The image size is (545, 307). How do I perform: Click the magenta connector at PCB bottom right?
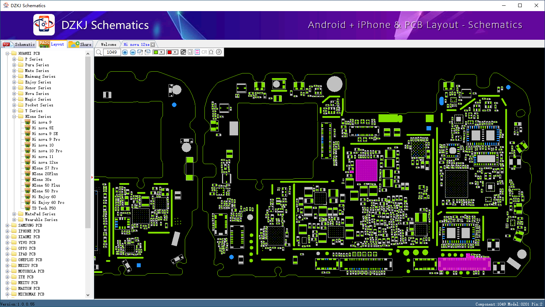464,264
